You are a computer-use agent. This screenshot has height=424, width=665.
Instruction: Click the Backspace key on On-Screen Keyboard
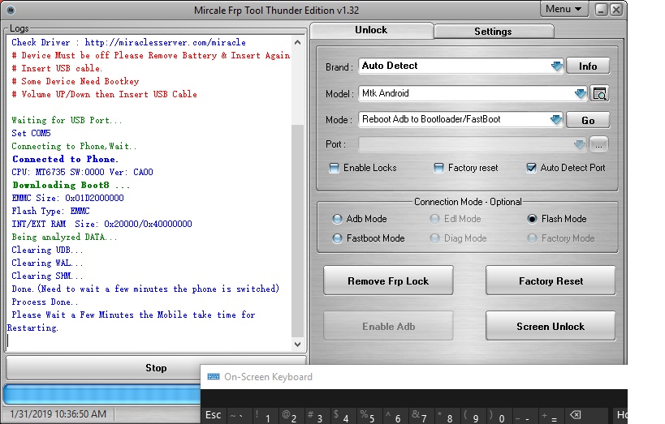coord(575,415)
